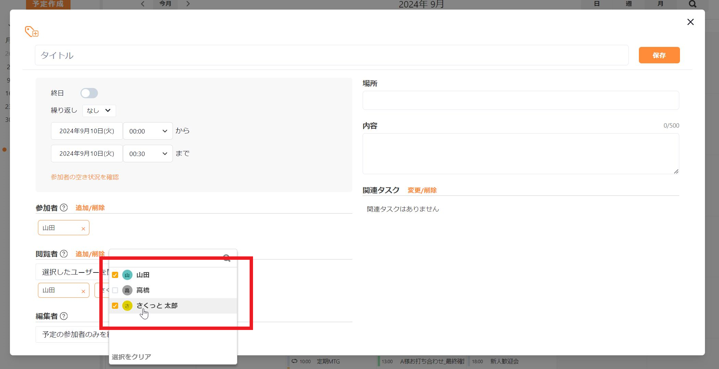Click the help icon next to 参加者
The height and width of the screenshot is (369, 719).
tap(64, 208)
